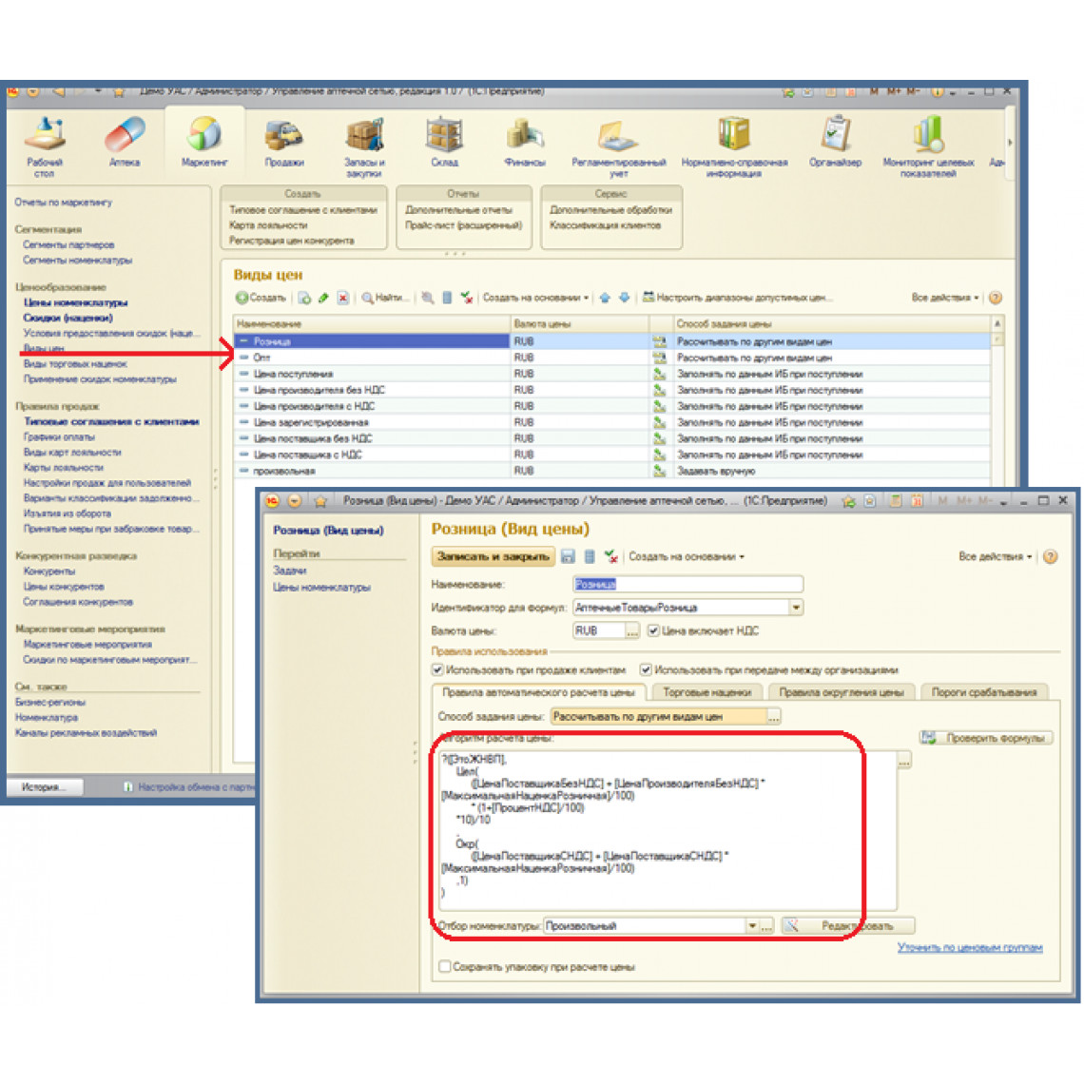Click the scroll-up arrow of the Виды цен list
This screenshot has width=1084, height=1084.
click(997, 323)
